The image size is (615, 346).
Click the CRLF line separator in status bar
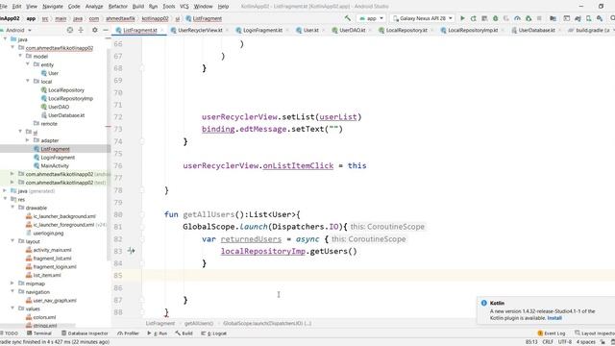click(548, 342)
